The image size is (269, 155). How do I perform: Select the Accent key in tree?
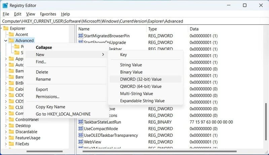22,35
